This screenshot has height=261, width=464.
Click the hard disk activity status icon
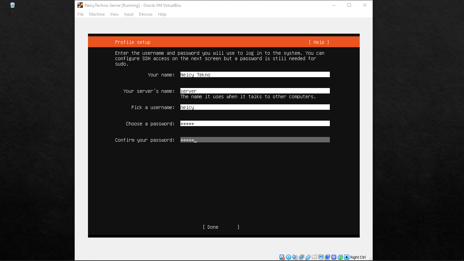click(x=282, y=257)
